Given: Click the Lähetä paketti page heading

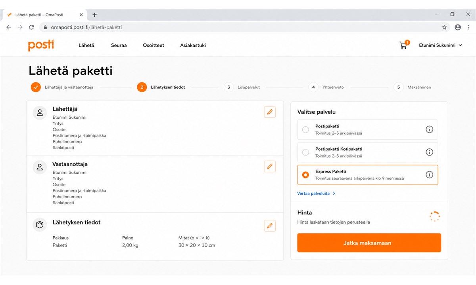Looking at the screenshot, I should click(71, 71).
